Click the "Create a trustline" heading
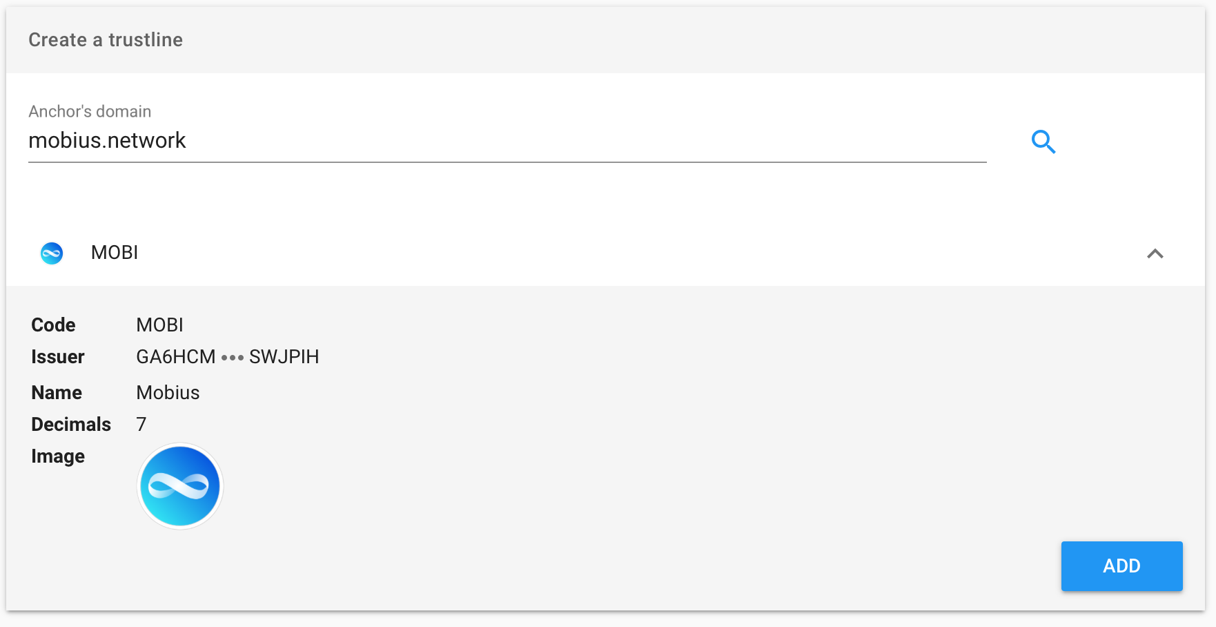 (x=106, y=40)
